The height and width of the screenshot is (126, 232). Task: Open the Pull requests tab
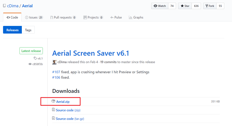click(63, 17)
